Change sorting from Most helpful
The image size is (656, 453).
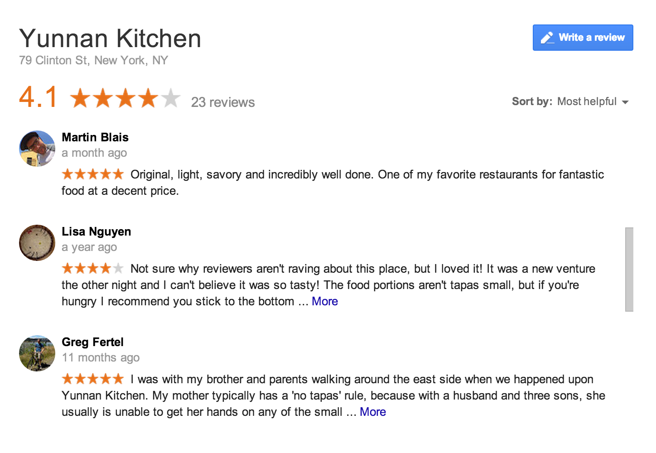pos(587,101)
